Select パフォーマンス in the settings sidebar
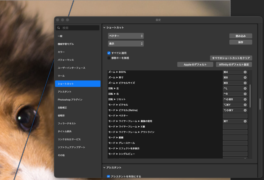The image size is (264, 180). [66, 60]
